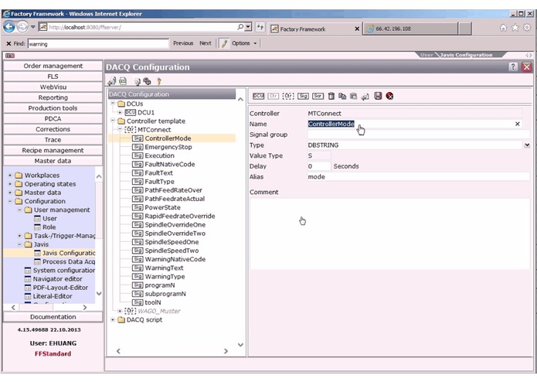
Task: Click inside the Comment text area
Action: [x=389, y=233]
